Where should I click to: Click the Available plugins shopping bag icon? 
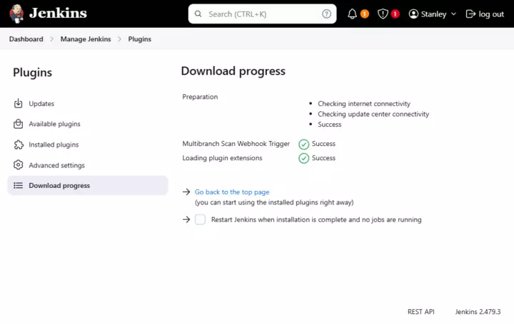click(x=19, y=124)
